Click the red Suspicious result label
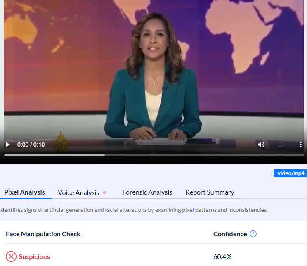Screen dimensions: 307x266 [x=34, y=256]
